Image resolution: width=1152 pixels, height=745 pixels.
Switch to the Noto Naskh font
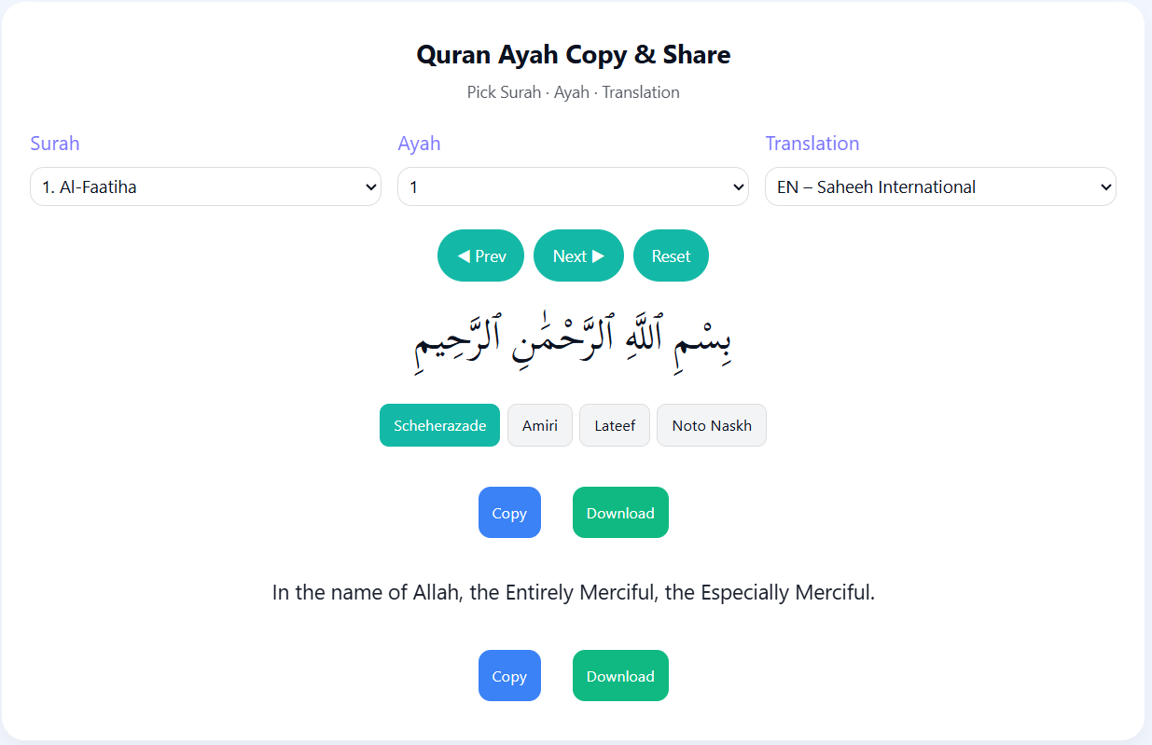(711, 424)
